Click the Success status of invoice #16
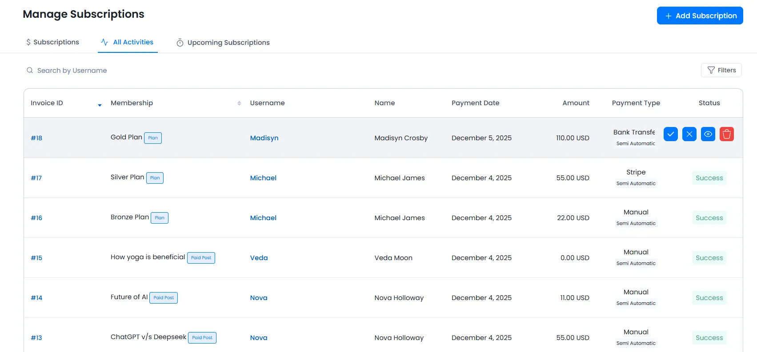Screen dimensions: 757x352 [709, 218]
